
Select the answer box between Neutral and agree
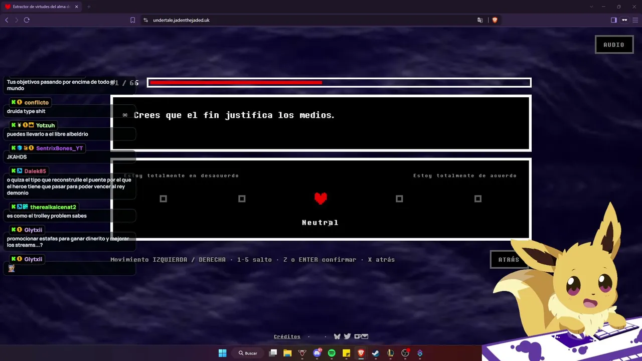coord(399,199)
